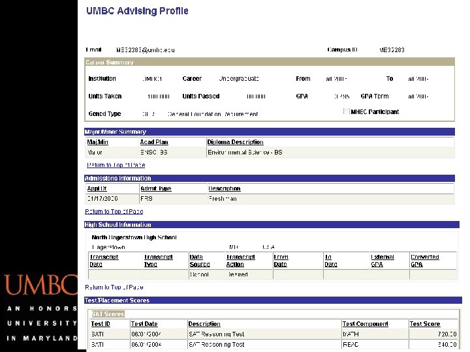Select North Hagerstown High School name
Viewport: 470px width, 352px height.
tap(134, 237)
